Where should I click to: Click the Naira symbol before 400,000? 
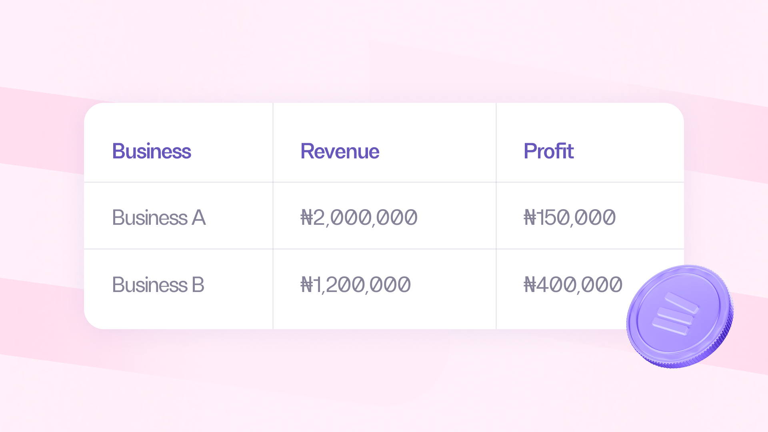click(x=530, y=285)
